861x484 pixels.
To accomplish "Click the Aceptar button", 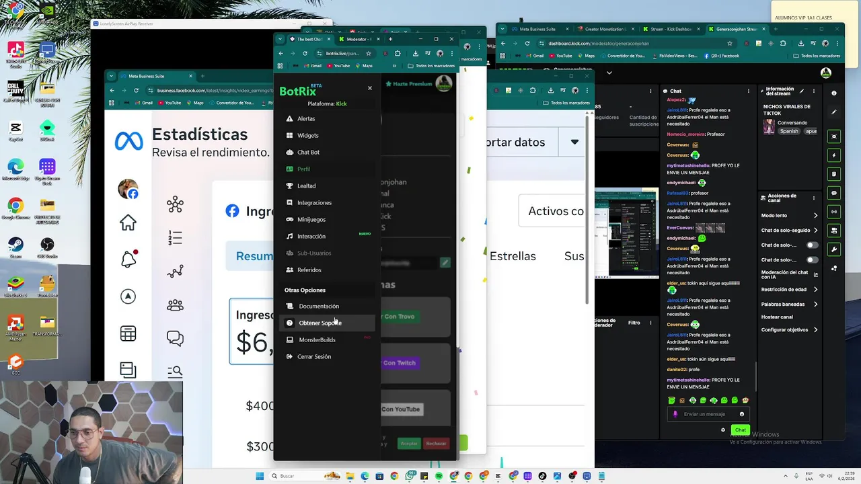I will [409, 443].
